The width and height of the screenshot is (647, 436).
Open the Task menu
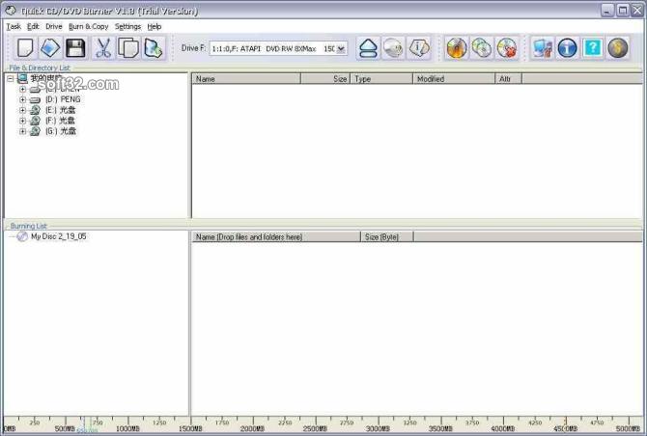14,26
